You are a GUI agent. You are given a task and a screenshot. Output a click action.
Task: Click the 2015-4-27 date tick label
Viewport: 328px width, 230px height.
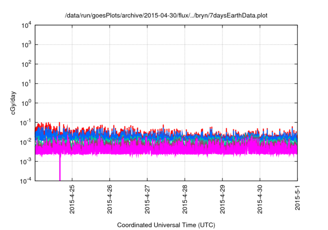pyautogui.click(x=147, y=199)
